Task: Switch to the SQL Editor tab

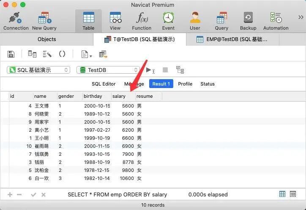Action: (104, 84)
